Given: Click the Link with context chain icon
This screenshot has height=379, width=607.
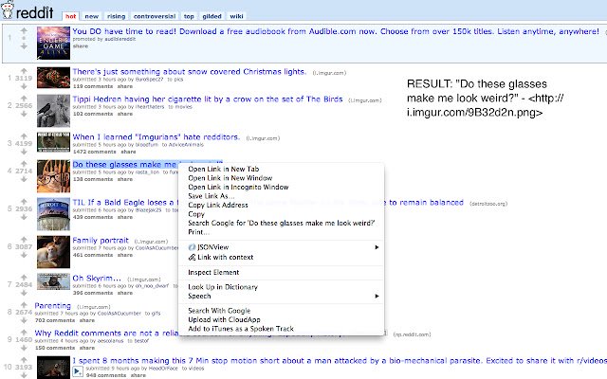Looking at the screenshot, I should pos(192,258).
